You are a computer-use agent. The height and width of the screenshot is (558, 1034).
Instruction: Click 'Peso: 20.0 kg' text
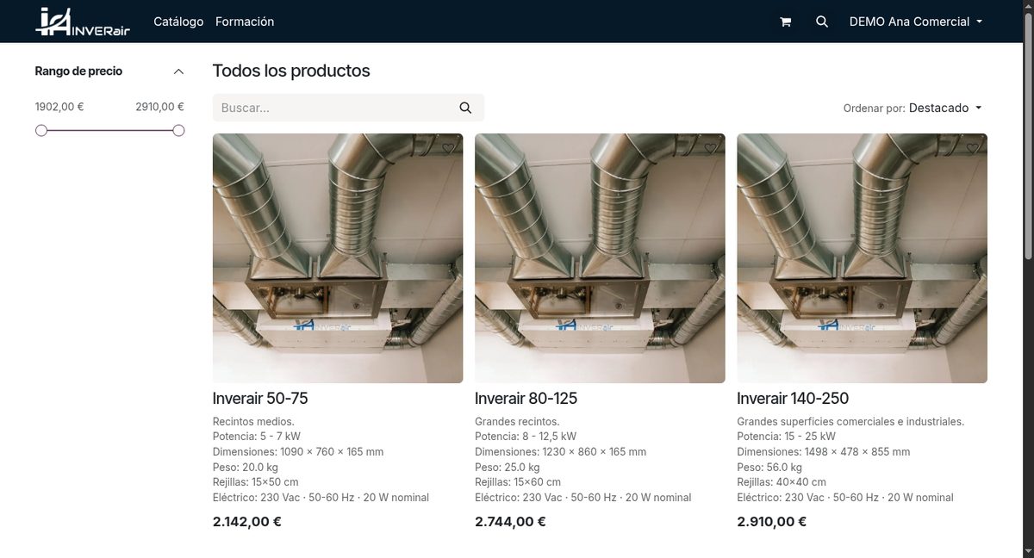[246, 467]
